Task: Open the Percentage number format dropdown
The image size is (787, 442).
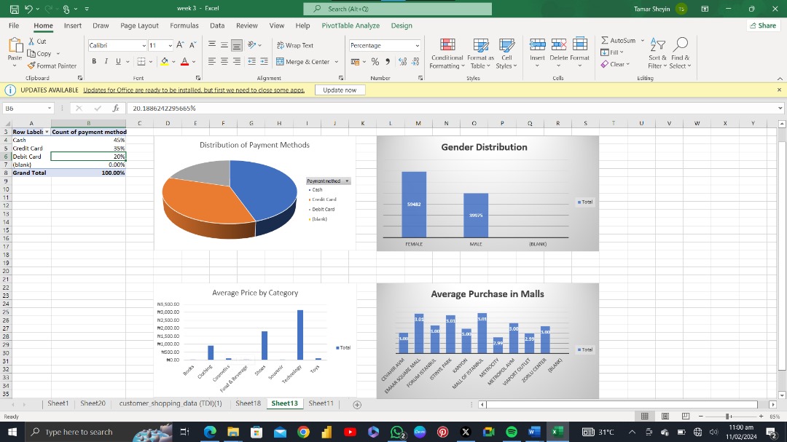Action: click(x=417, y=46)
